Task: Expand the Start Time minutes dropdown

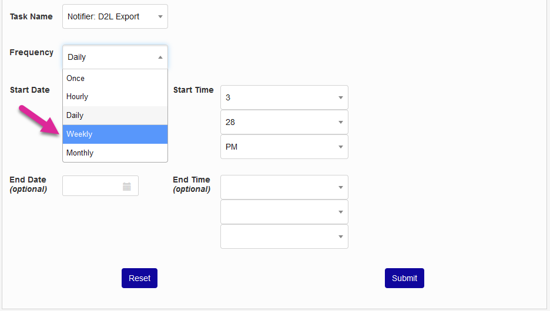Action: [x=284, y=122]
